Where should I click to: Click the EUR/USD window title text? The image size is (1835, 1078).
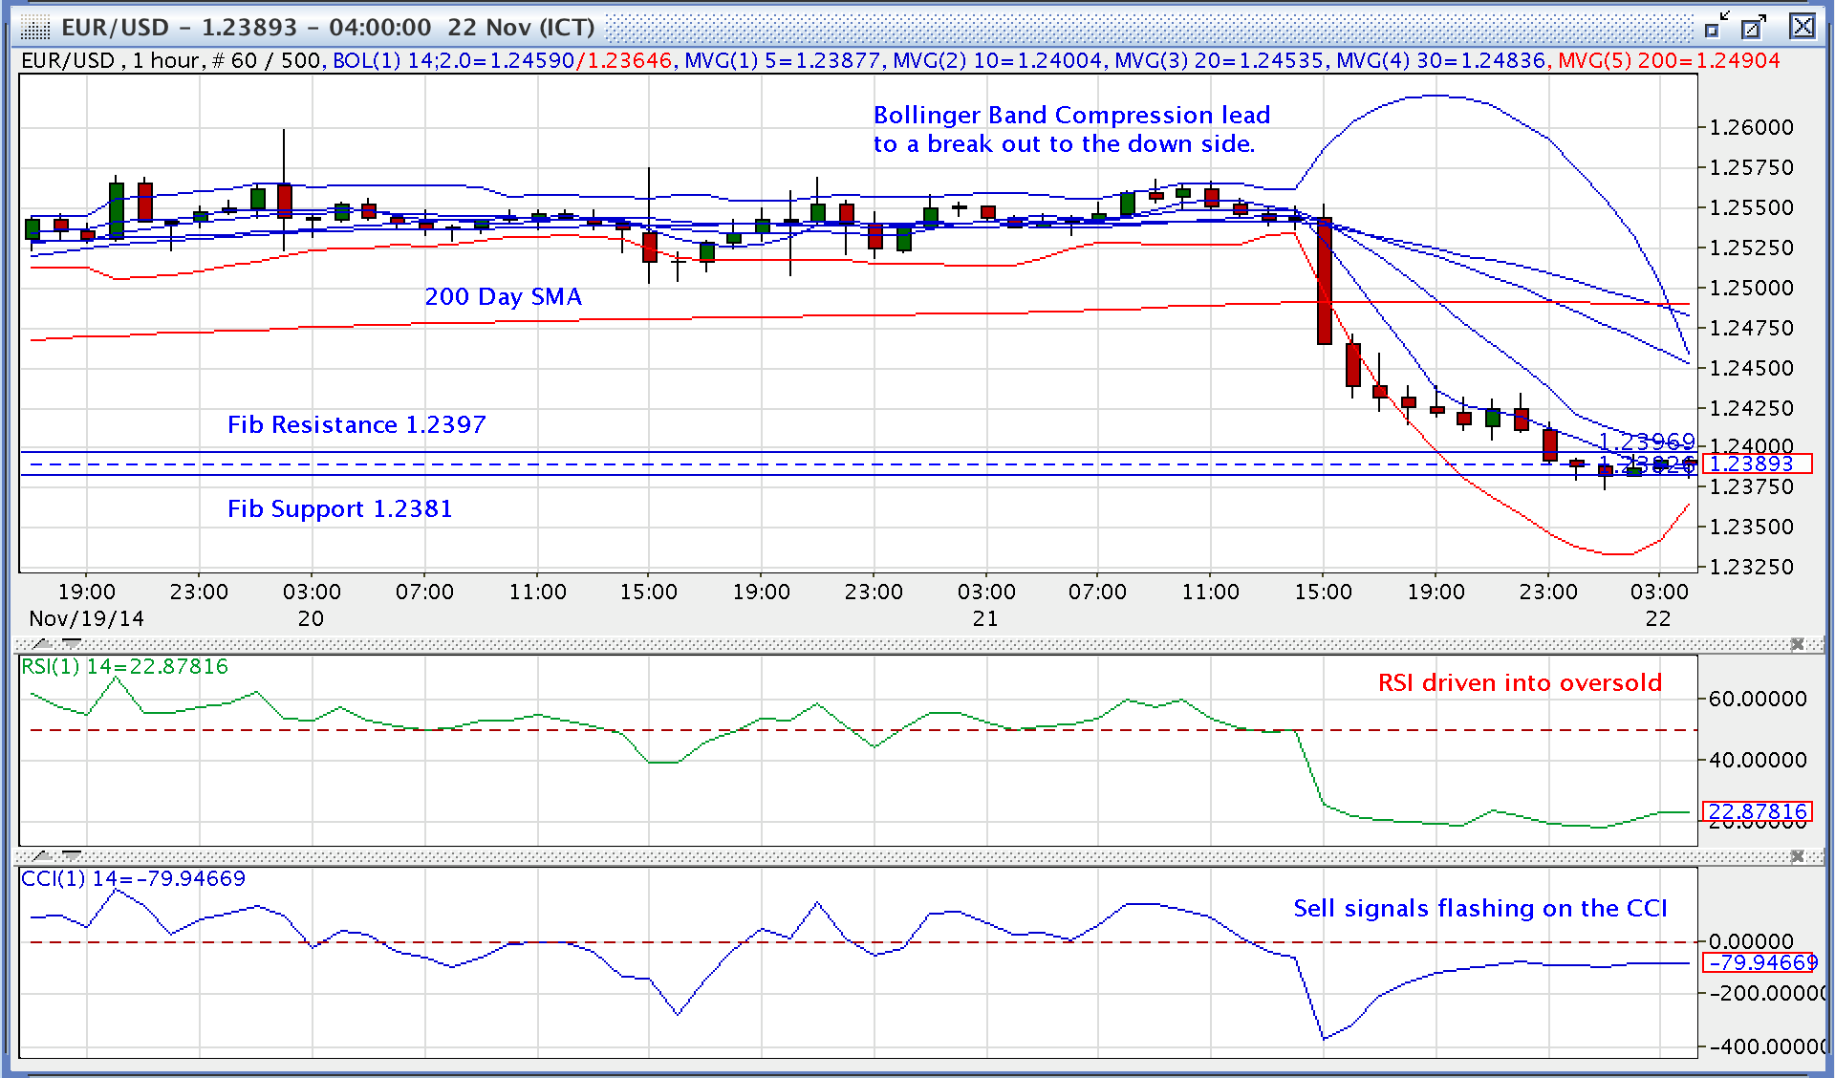(329, 28)
